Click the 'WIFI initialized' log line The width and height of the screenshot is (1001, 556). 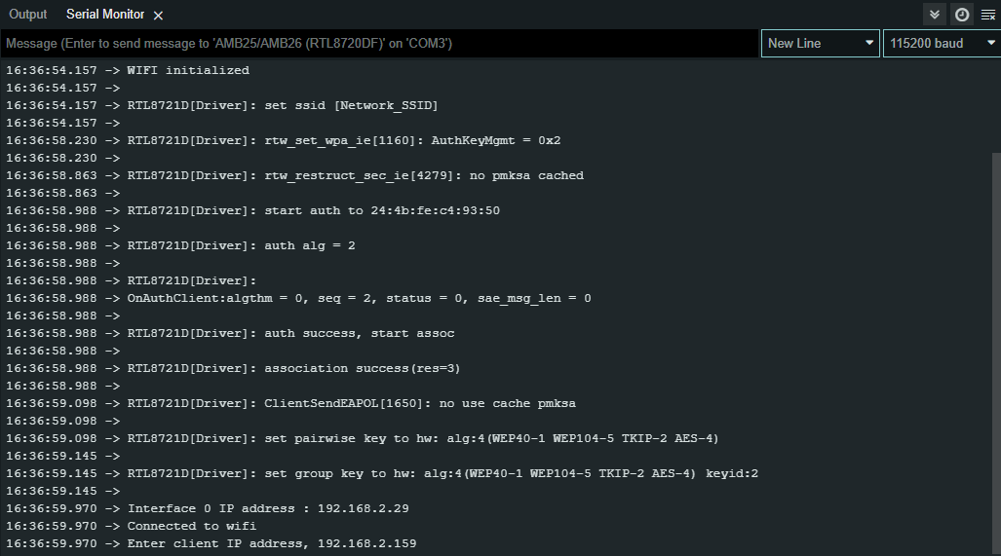[187, 70]
